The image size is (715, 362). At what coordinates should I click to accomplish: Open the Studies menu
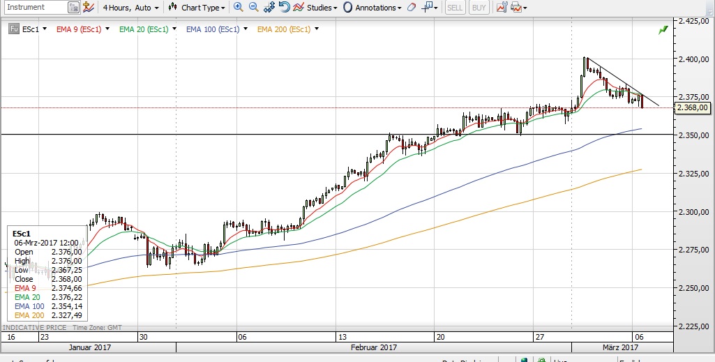click(315, 8)
